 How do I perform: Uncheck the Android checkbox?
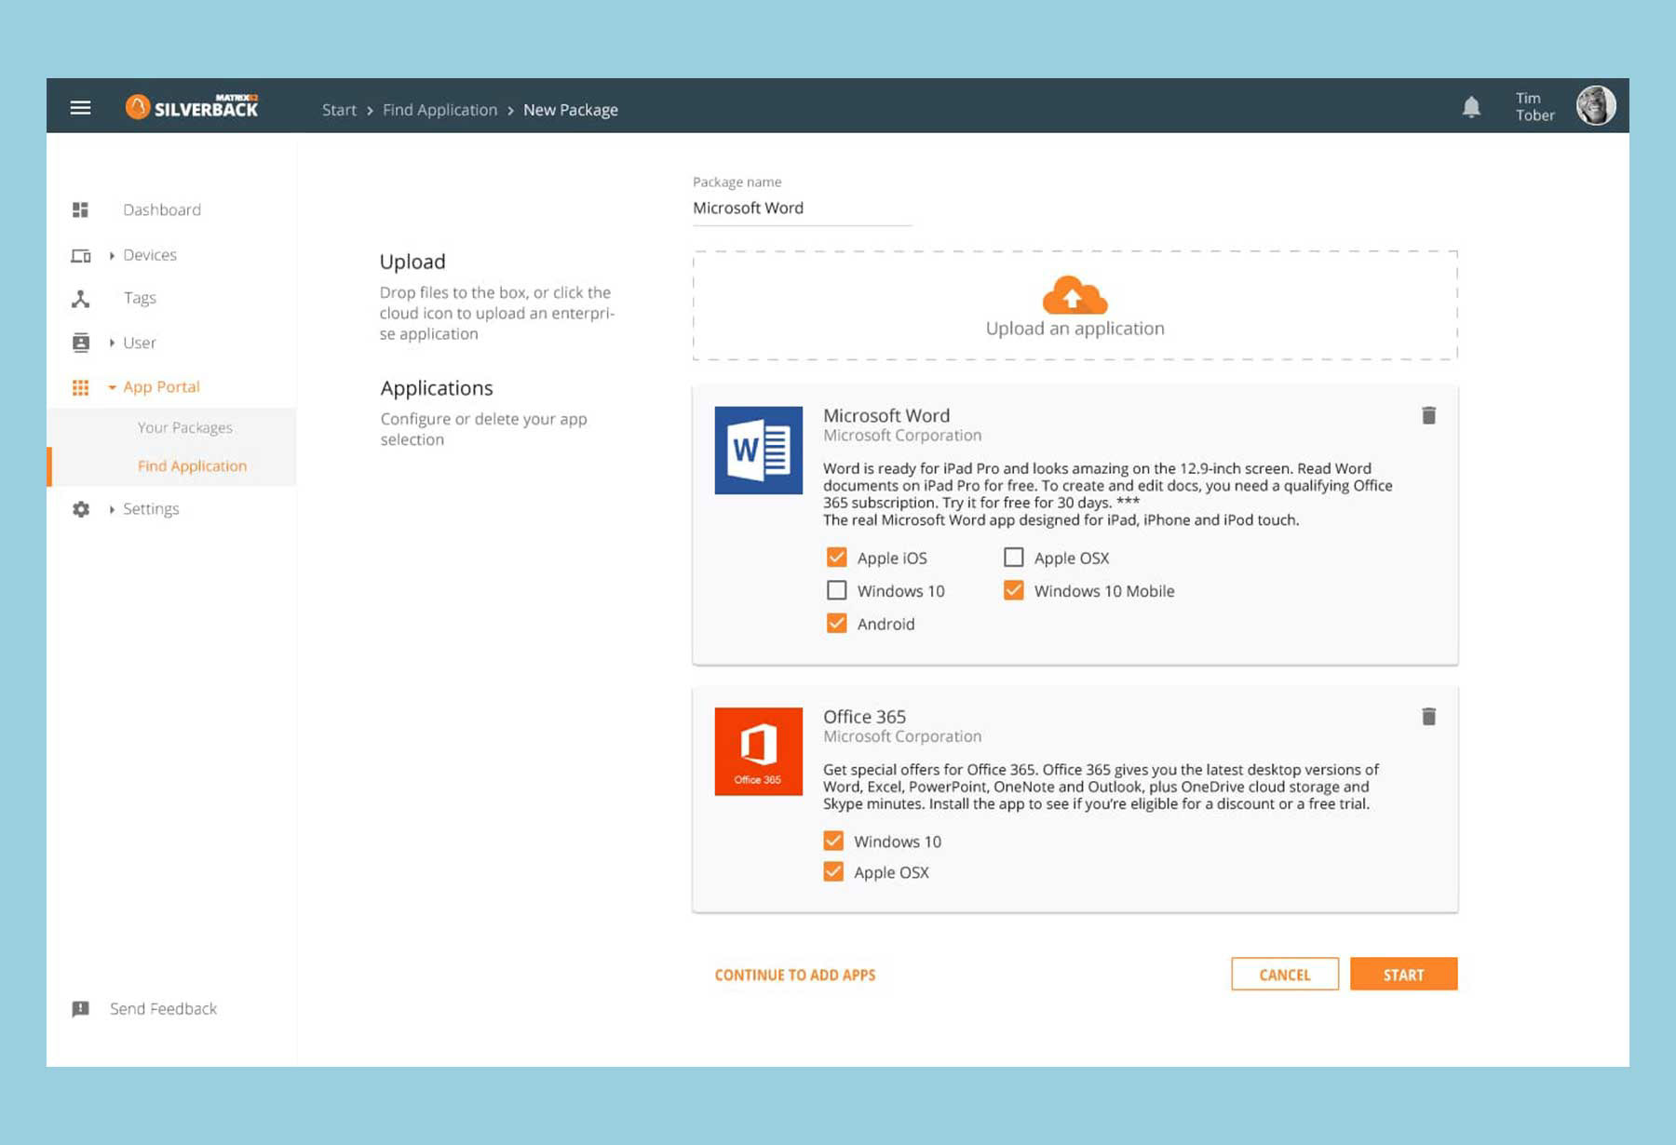click(x=836, y=623)
